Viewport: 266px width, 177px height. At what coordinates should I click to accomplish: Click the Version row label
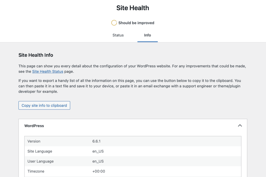coord(34,141)
